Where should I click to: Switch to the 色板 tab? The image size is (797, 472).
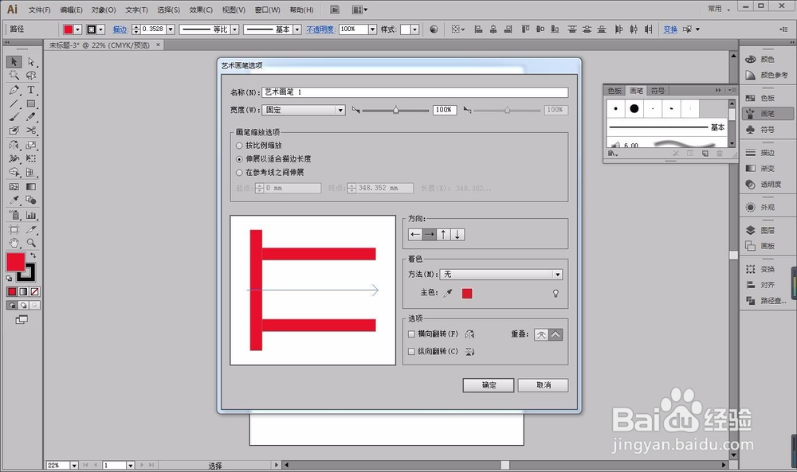click(614, 90)
